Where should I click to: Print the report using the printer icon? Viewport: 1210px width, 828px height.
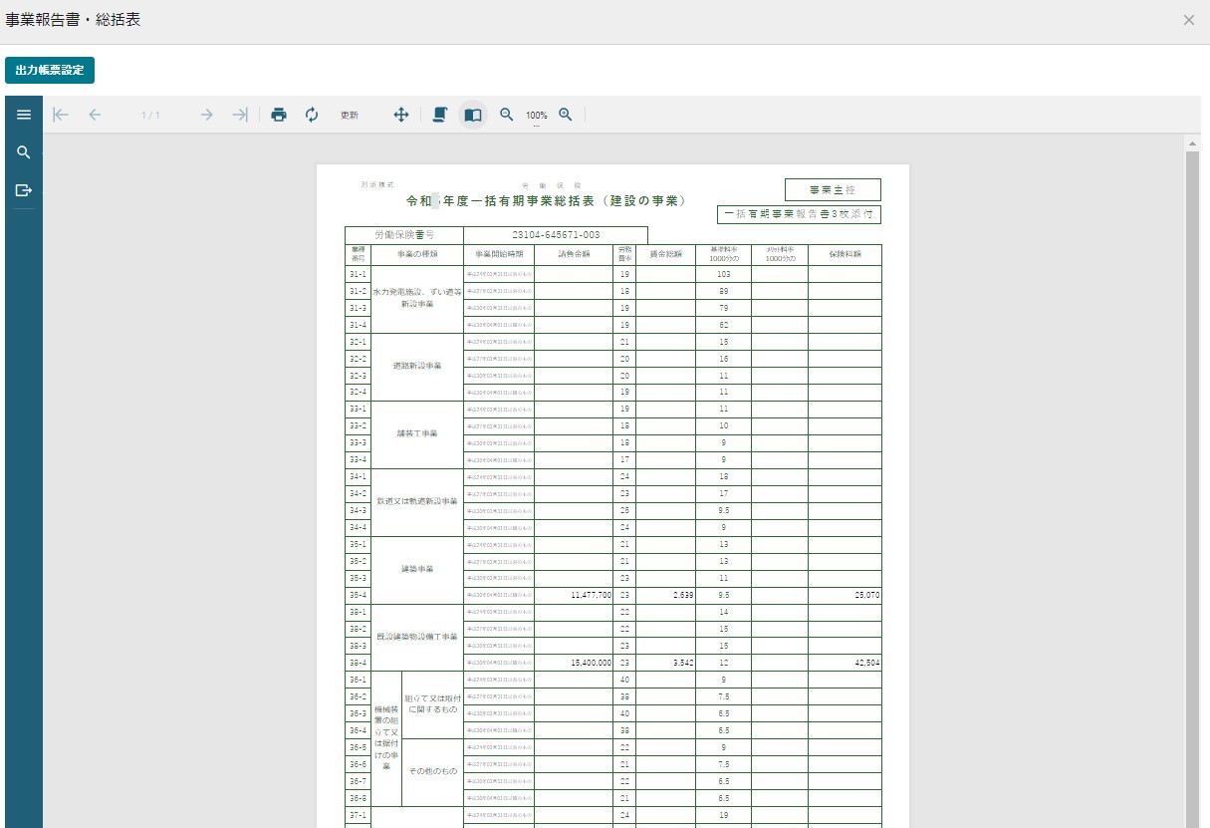coord(279,115)
